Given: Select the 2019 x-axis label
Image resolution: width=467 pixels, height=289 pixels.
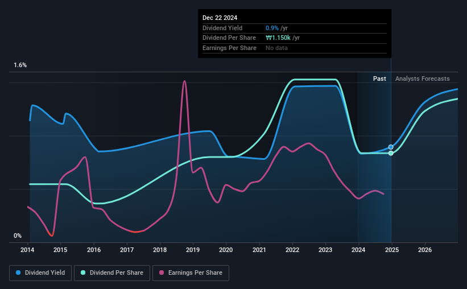Looking at the screenshot, I should pos(193,250).
